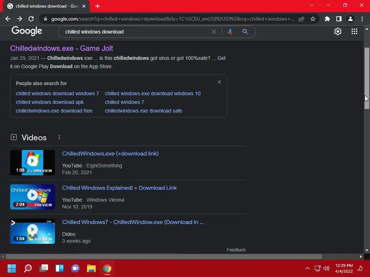The image size is (370, 277).
Task: Search chilledwindows.exe download safe
Action: pyautogui.click(x=143, y=111)
